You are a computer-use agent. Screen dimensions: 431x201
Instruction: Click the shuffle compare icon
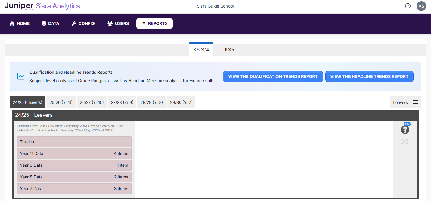point(405,142)
